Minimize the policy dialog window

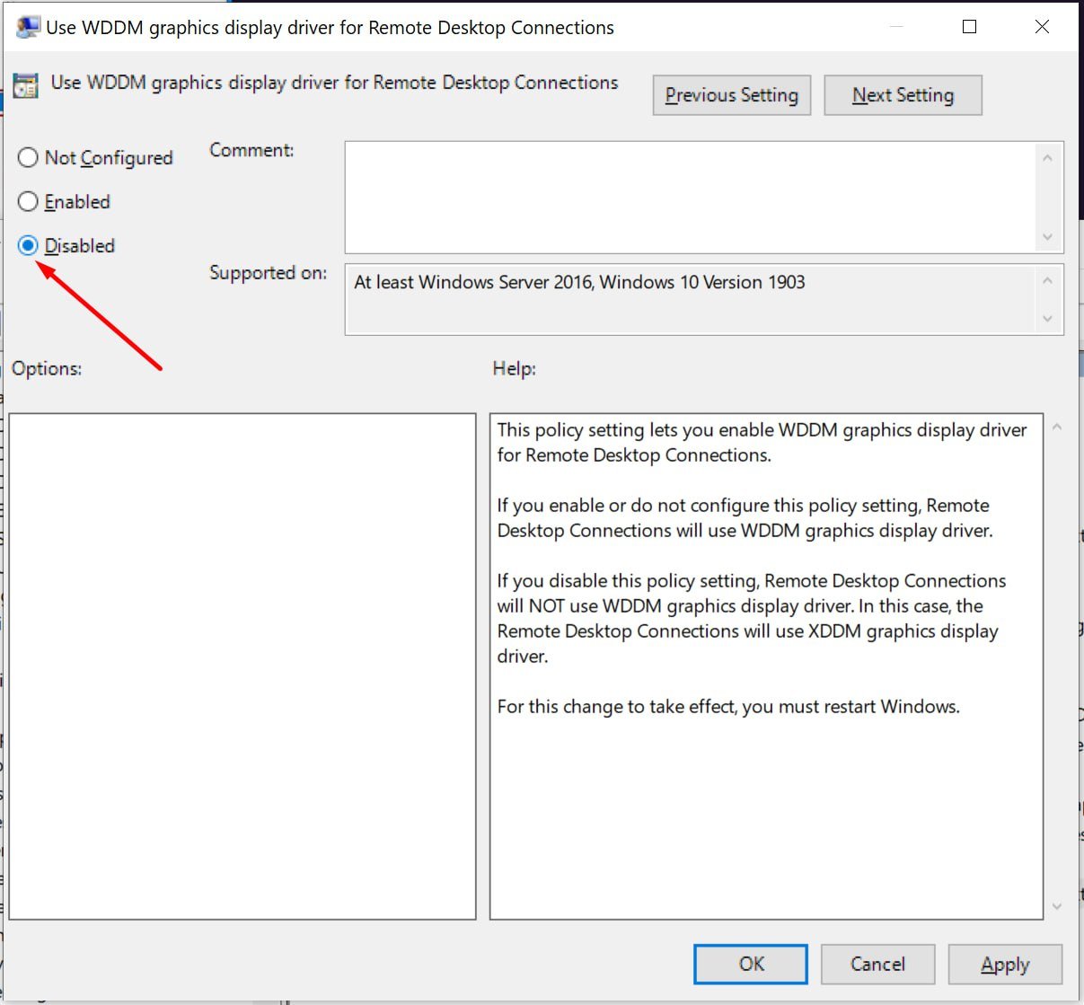896,27
